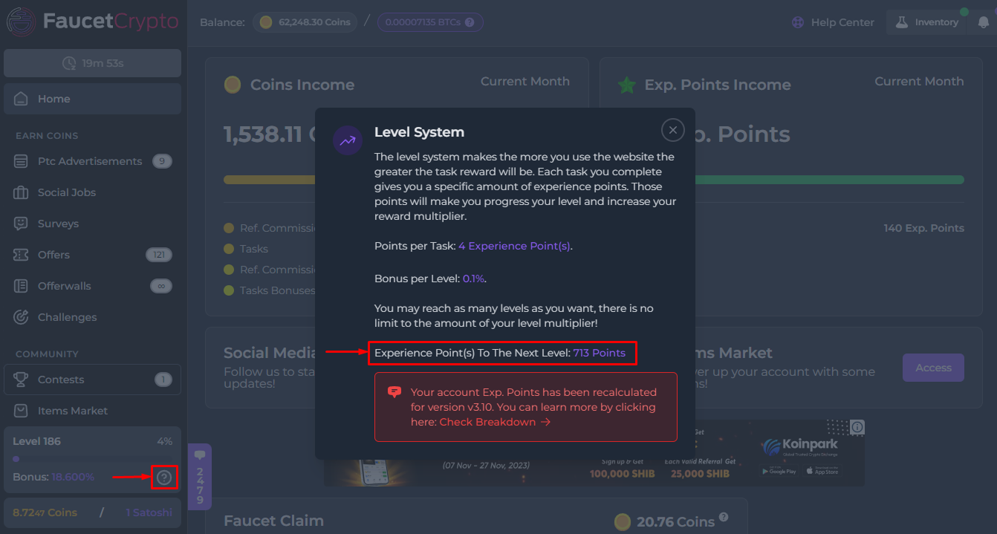Click the 1 Satoshi rate text
997x534 pixels.
149,512
